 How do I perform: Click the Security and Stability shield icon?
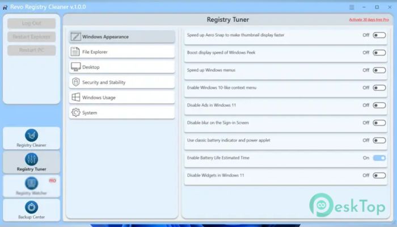click(75, 82)
